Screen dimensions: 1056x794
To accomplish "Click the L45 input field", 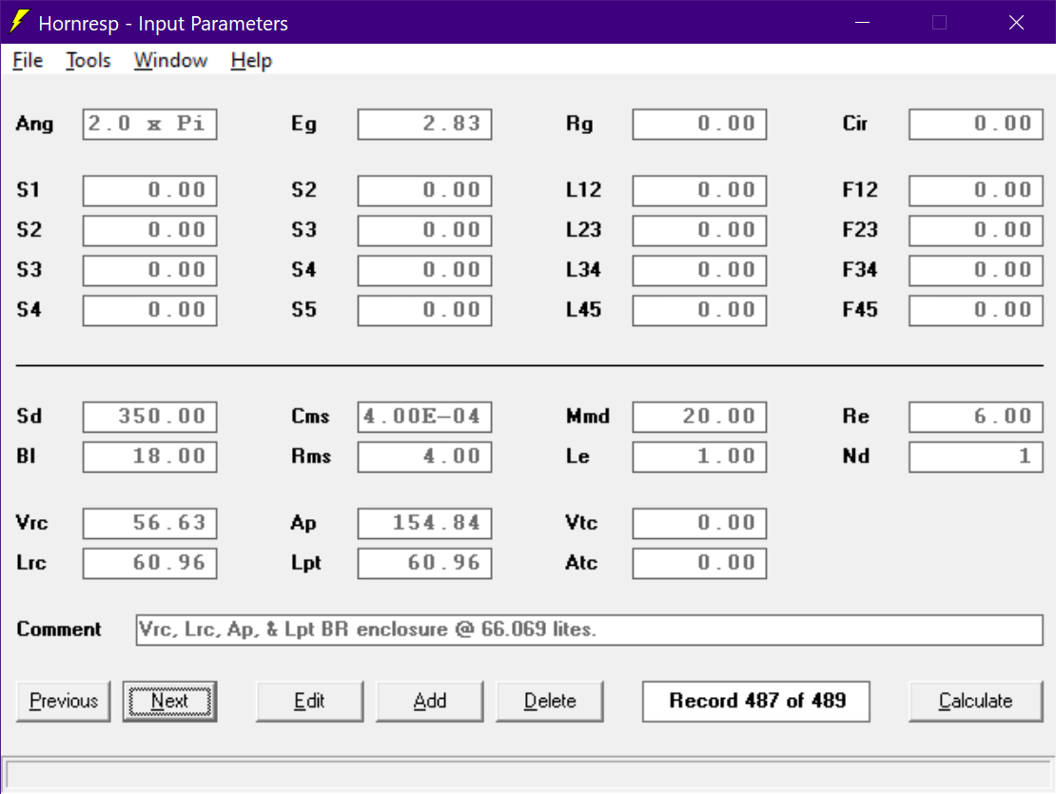I will click(x=699, y=310).
